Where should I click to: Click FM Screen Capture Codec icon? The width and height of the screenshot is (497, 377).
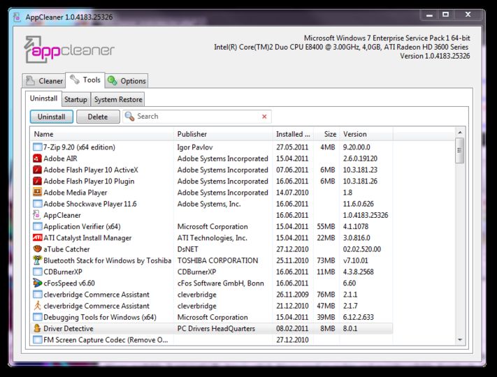coord(38,340)
